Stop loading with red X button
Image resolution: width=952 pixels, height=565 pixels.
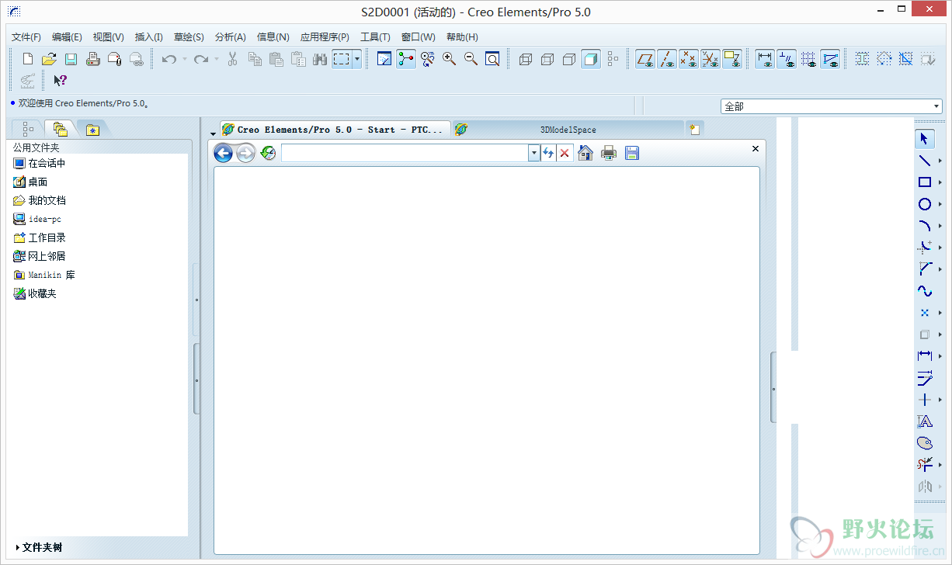pyautogui.click(x=565, y=153)
